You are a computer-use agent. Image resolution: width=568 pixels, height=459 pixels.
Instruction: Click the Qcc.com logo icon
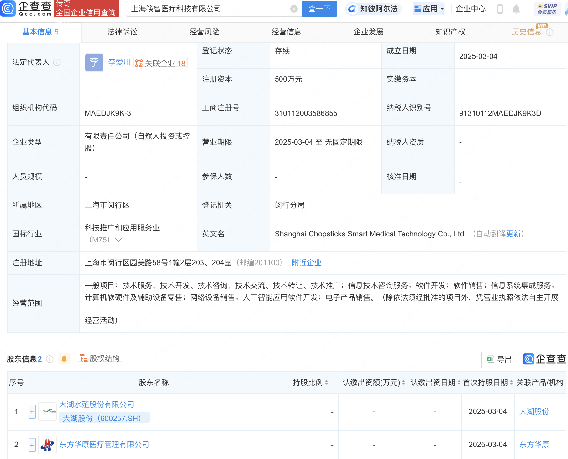click(x=8, y=8)
